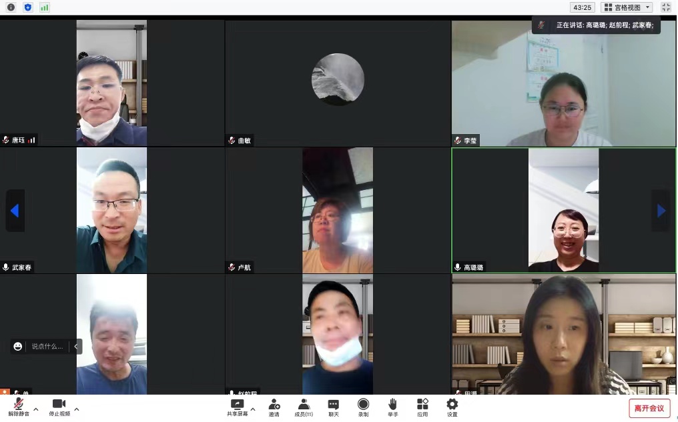Open the 聊天 chat panel
Viewport: 678px width, 422px height.
[x=334, y=407]
